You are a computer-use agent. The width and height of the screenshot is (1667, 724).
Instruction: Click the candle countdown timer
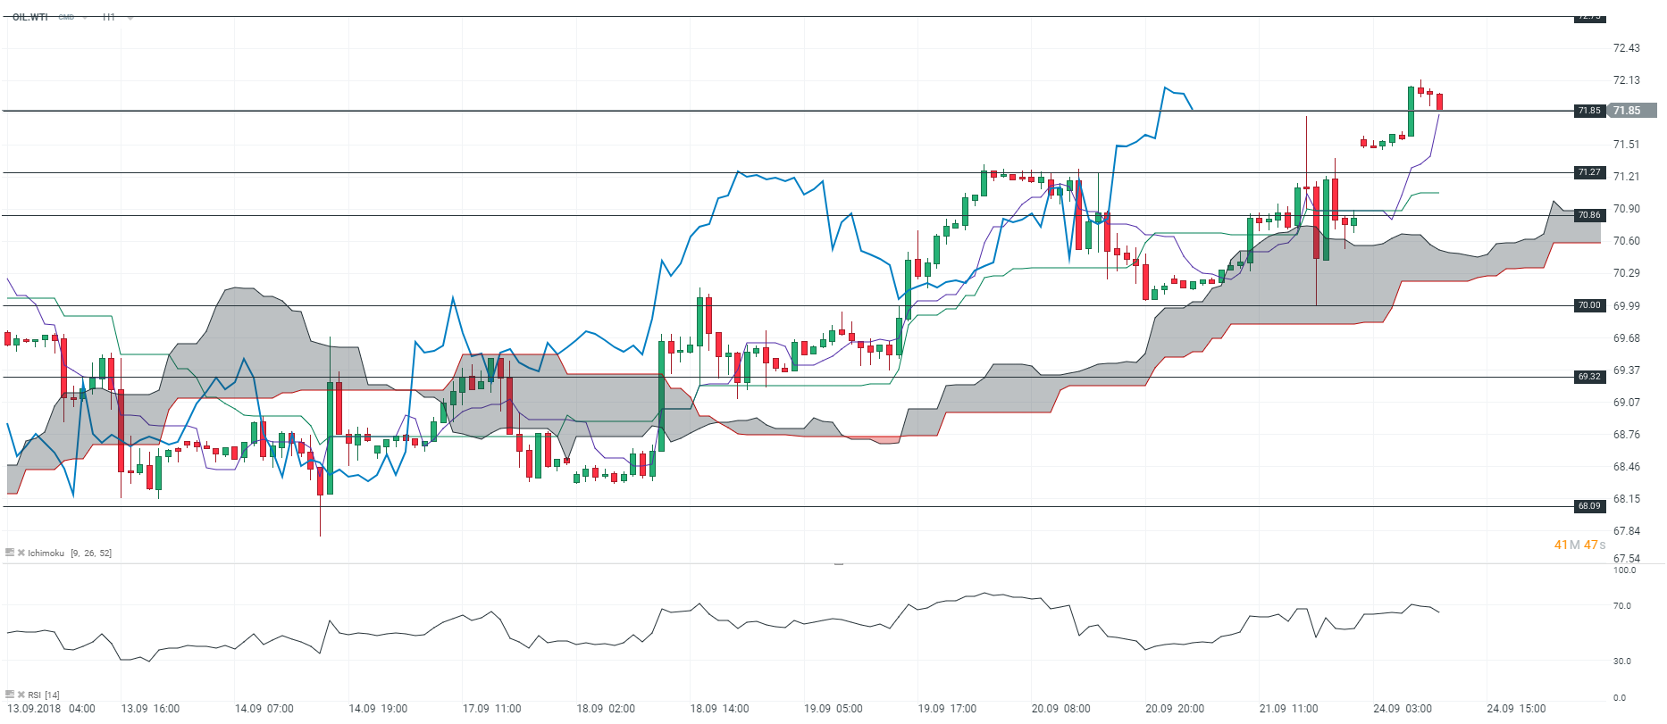[x=1579, y=545]
